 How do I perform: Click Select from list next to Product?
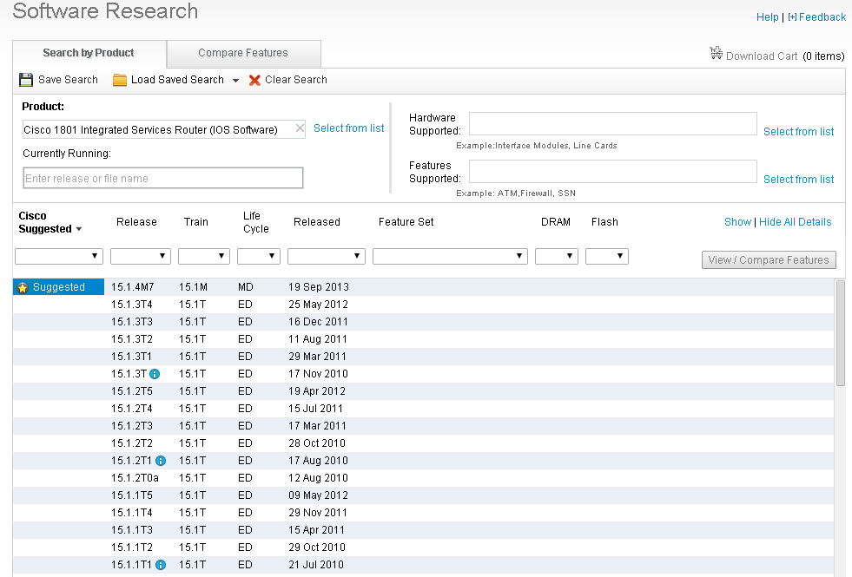coord(349,128)
